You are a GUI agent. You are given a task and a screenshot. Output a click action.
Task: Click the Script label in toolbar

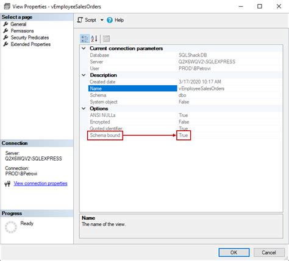click(x=90, y=20)
